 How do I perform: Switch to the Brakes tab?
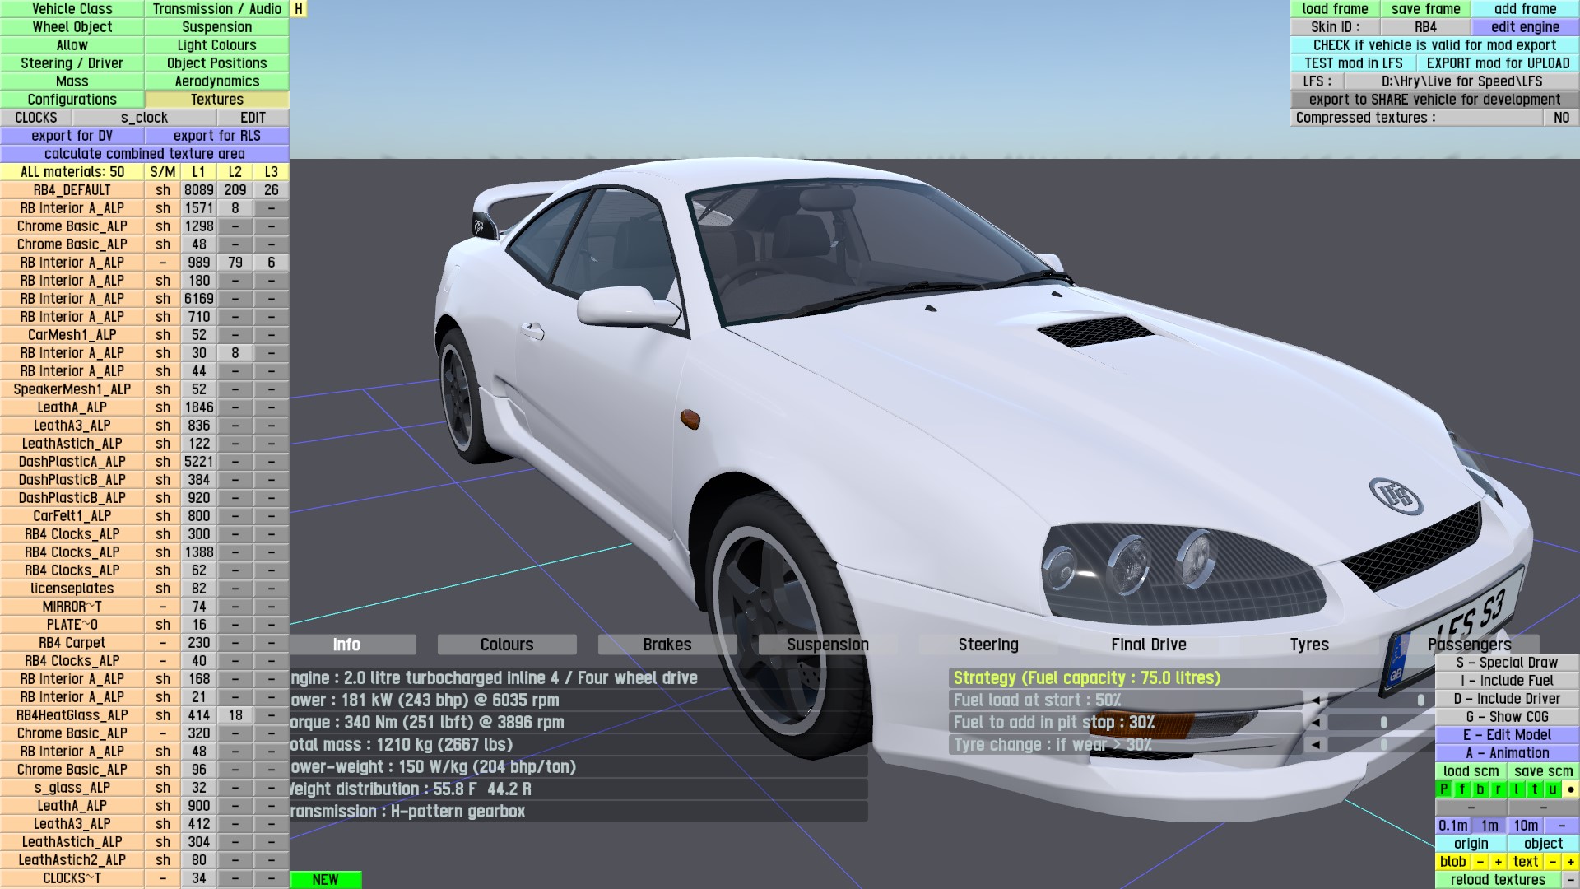pyautogui.click(x=667, y=645)
